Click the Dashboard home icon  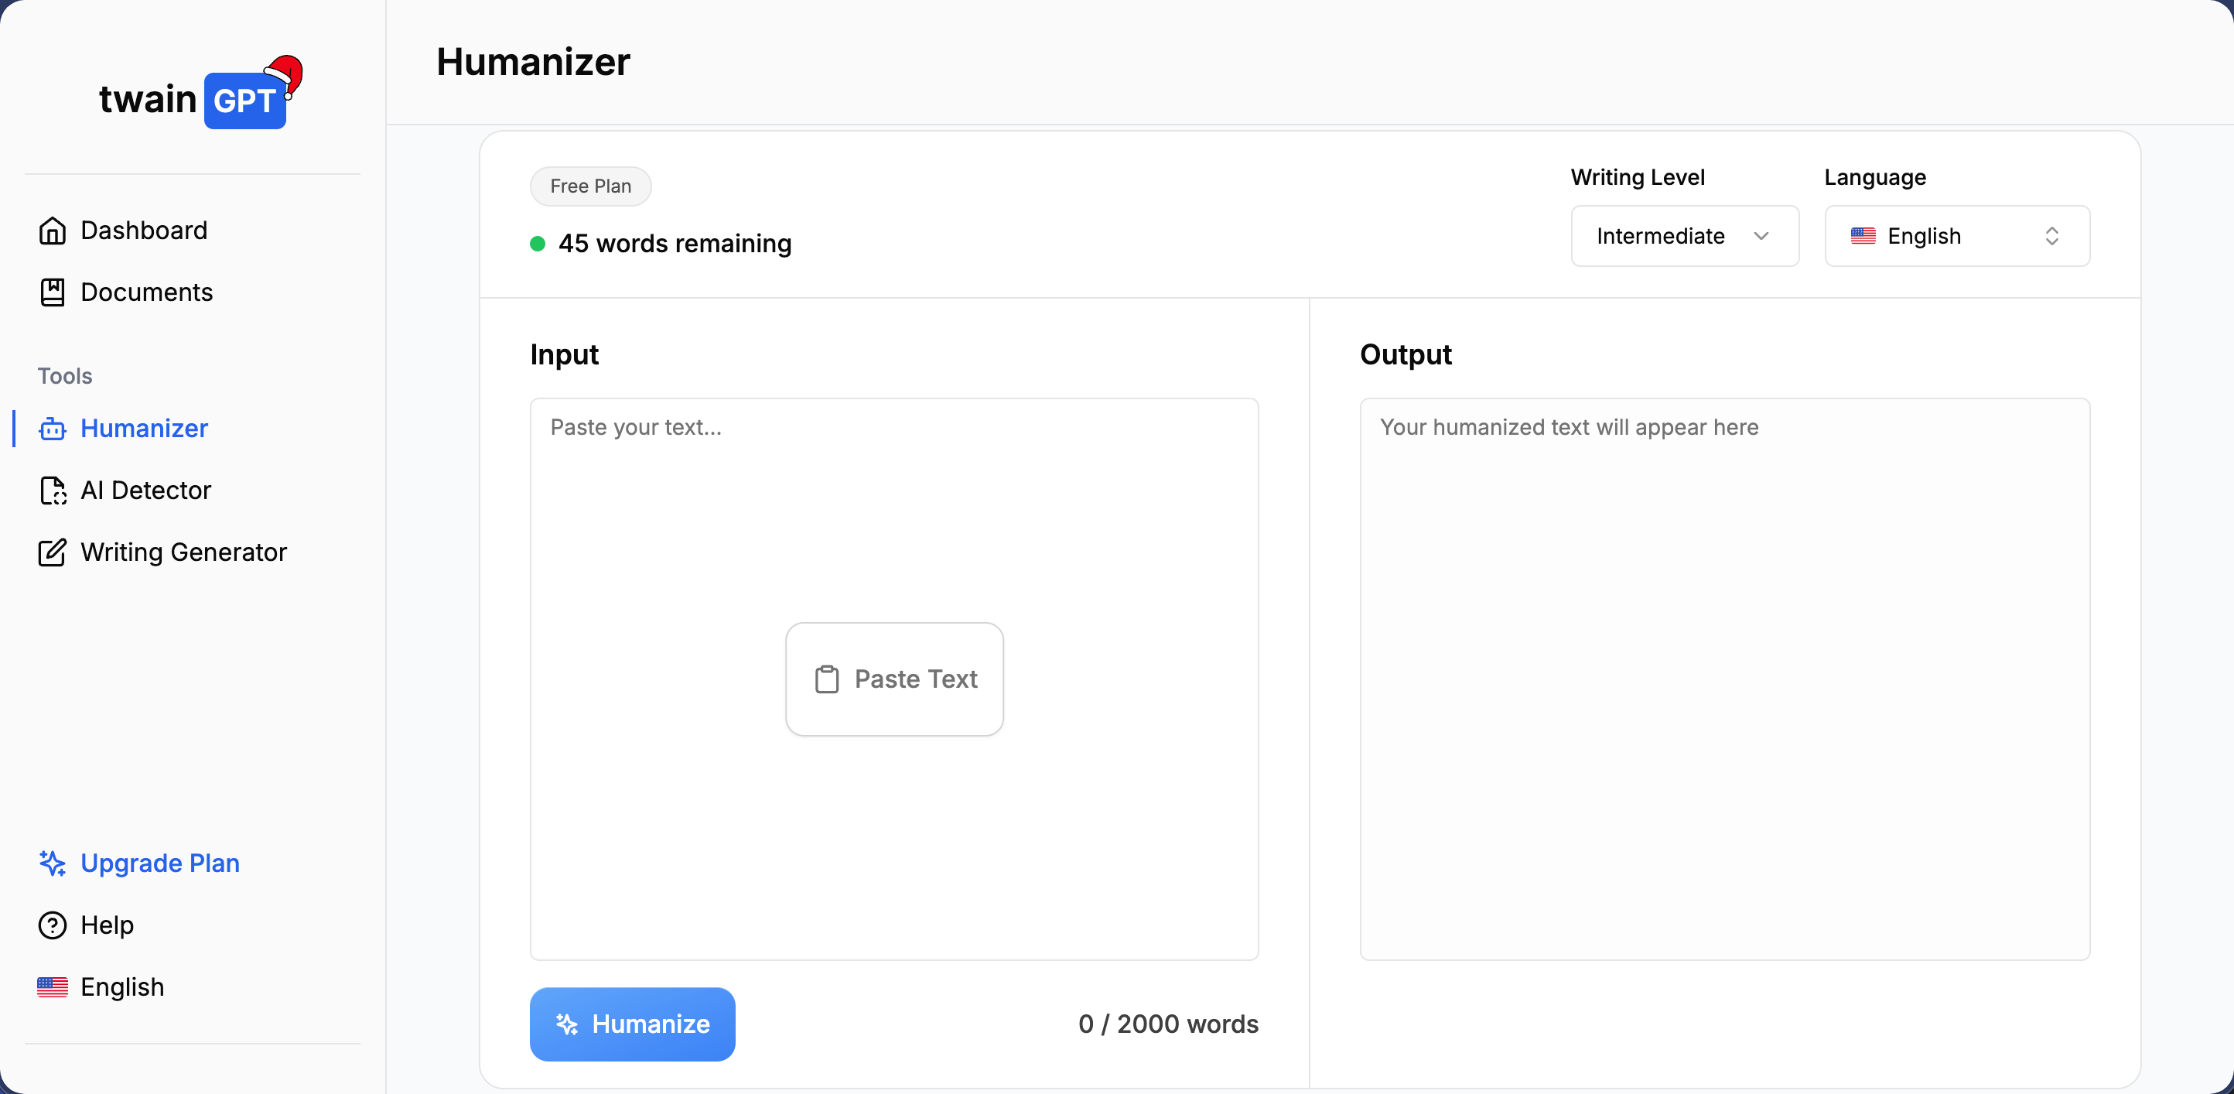click(x=52, y=231)
